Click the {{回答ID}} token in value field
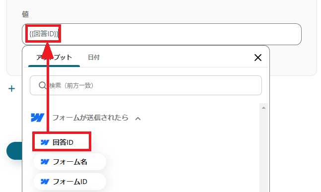The width and height of the screenshot is (321, 192). coord(44,34)
